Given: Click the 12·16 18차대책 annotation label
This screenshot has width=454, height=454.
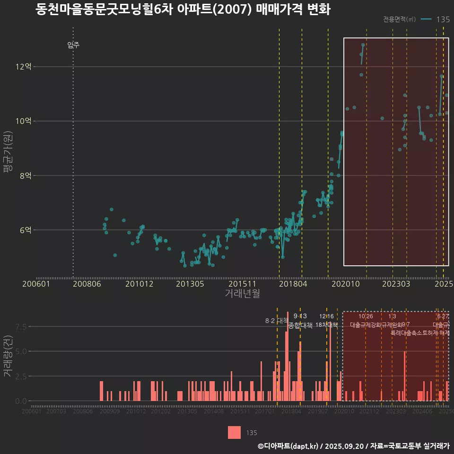Looking at the screenshot, I should click(326, 321).
